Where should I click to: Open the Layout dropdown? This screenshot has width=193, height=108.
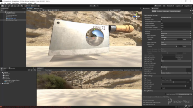pyautogui.click(x=188, y=6)
